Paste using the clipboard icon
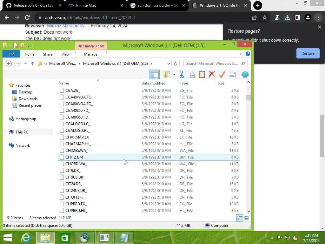This screenshot has height=244, width=325. [202, 74]
